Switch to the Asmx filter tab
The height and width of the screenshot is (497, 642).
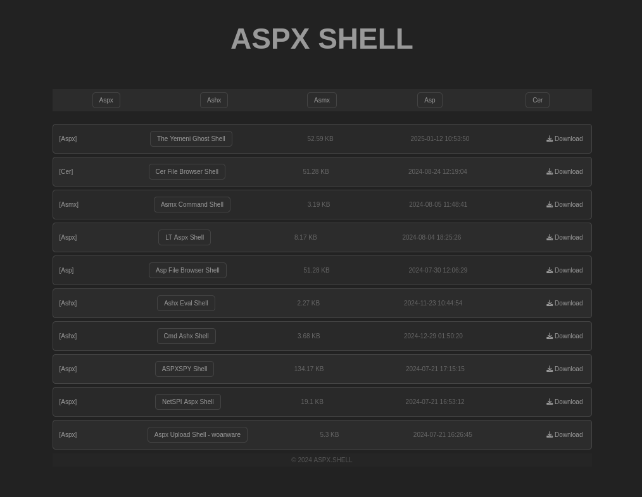322,100
